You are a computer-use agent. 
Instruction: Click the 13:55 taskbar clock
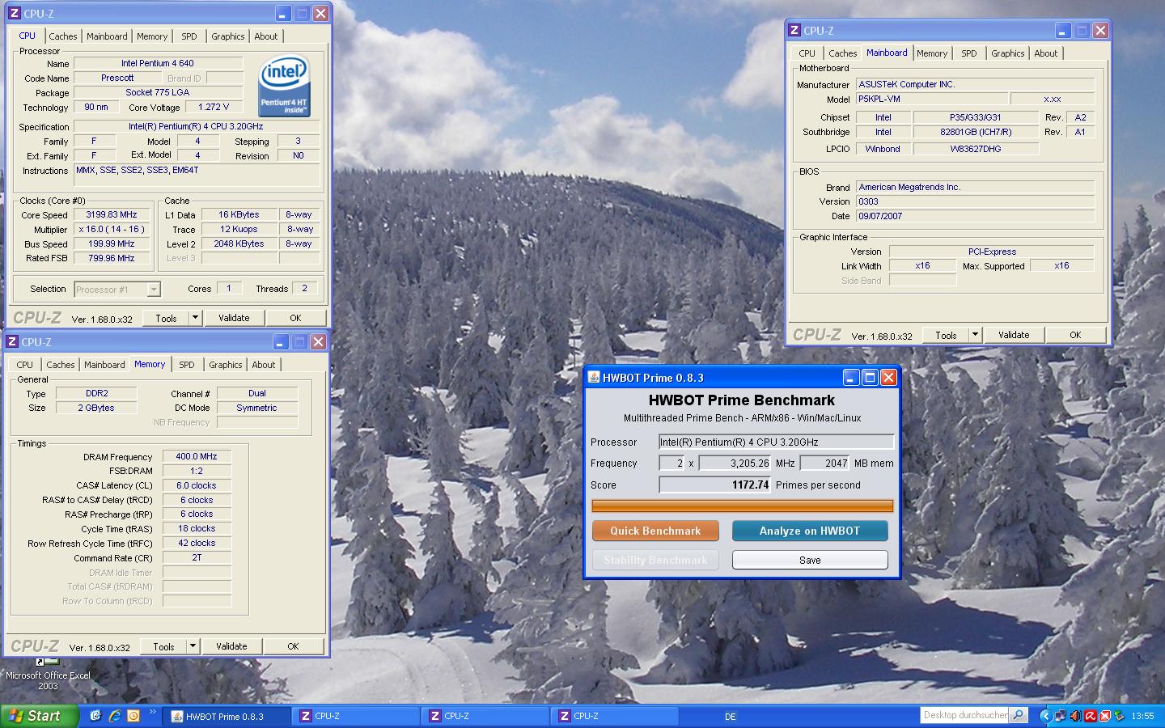point(1142,716)
